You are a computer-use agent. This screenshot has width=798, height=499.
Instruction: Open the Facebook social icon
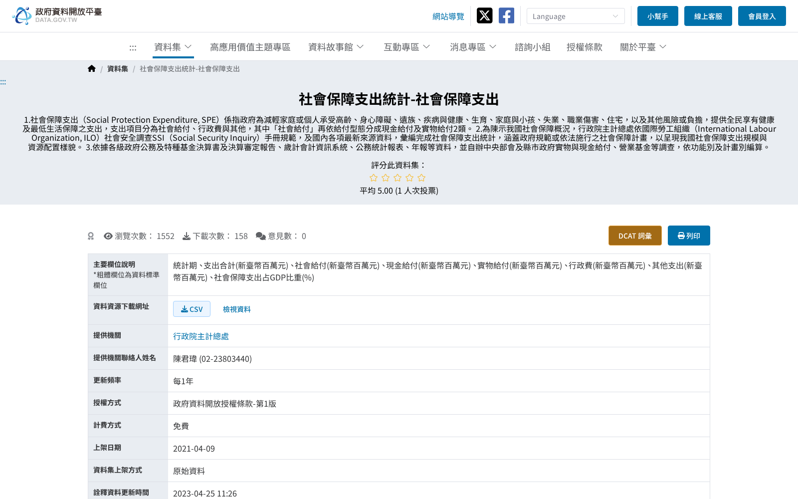tap(506, 16)
